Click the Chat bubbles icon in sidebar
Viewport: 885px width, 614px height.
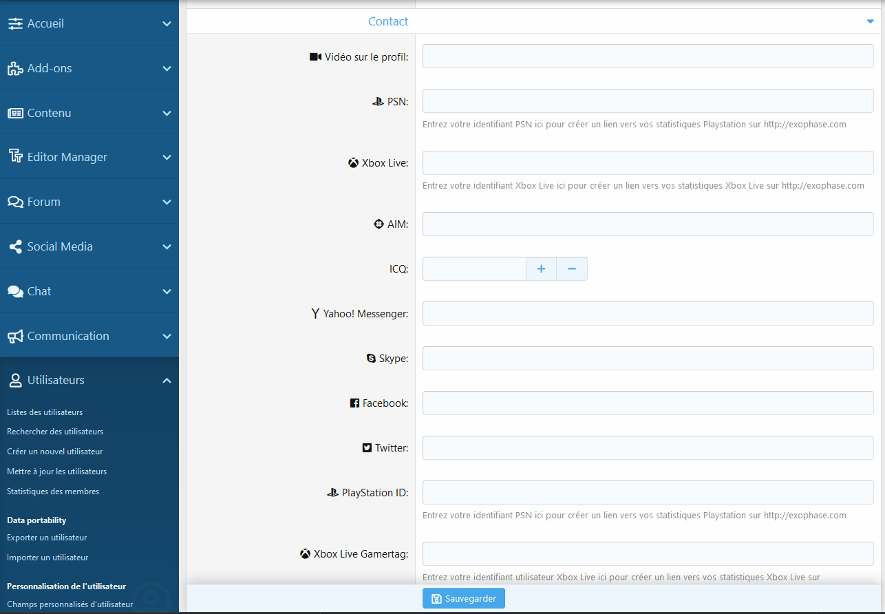pos(15,291)
